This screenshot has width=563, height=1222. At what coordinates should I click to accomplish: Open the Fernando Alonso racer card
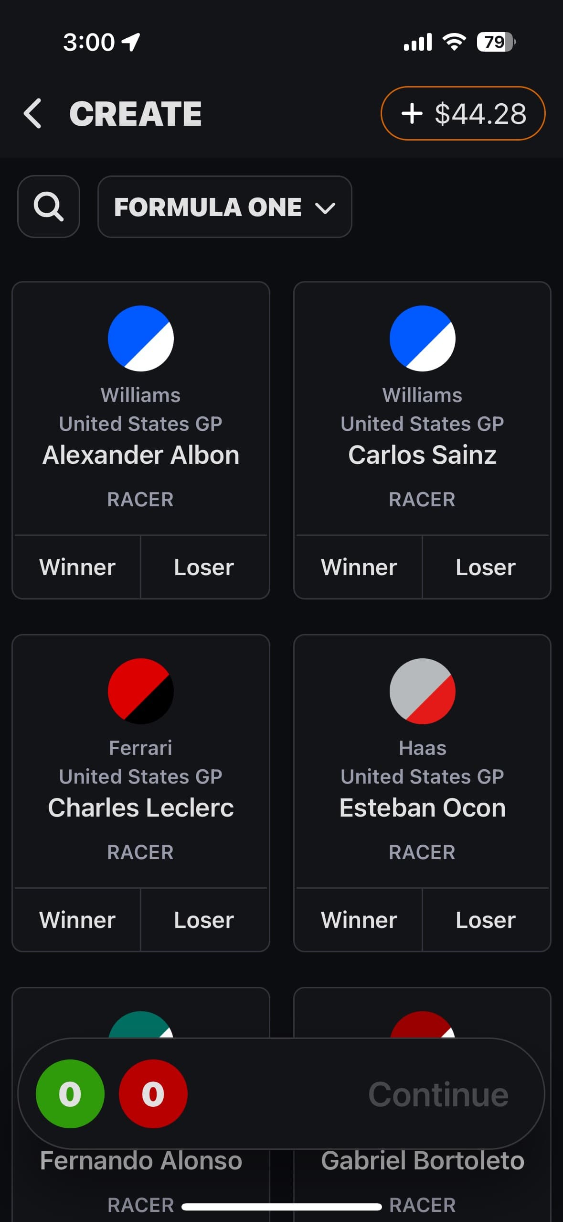pos(141,1162)
